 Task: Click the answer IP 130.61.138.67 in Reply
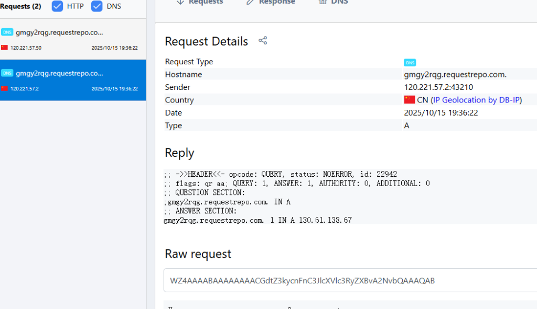tap(325, 220)
